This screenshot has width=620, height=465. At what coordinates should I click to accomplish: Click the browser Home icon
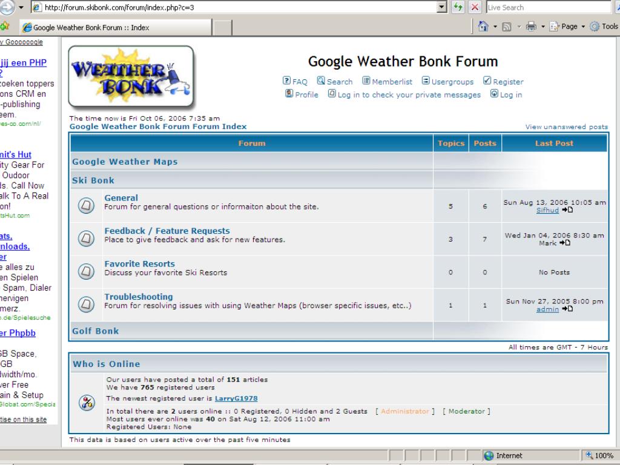[x=483, y=26]
